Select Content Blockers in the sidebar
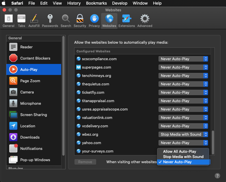 [34, 58]
